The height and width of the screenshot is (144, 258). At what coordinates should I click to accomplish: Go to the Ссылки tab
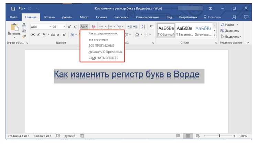click(x=101, y=17)
